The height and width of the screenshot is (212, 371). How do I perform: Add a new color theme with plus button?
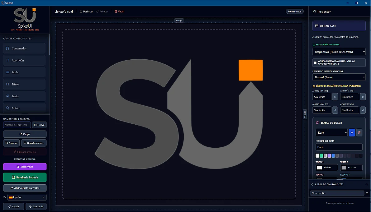pos(352,132)
